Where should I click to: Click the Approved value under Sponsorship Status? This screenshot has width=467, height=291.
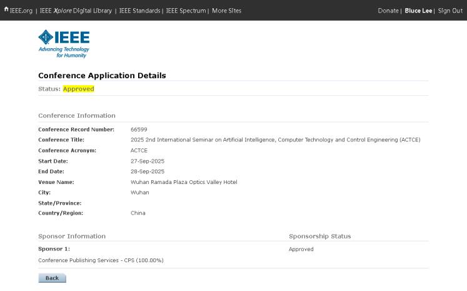click(x=301, y=249)
